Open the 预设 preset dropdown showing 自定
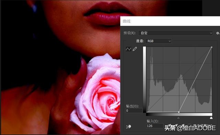Screen dimensions: 220x135 (x=176, y=33)
